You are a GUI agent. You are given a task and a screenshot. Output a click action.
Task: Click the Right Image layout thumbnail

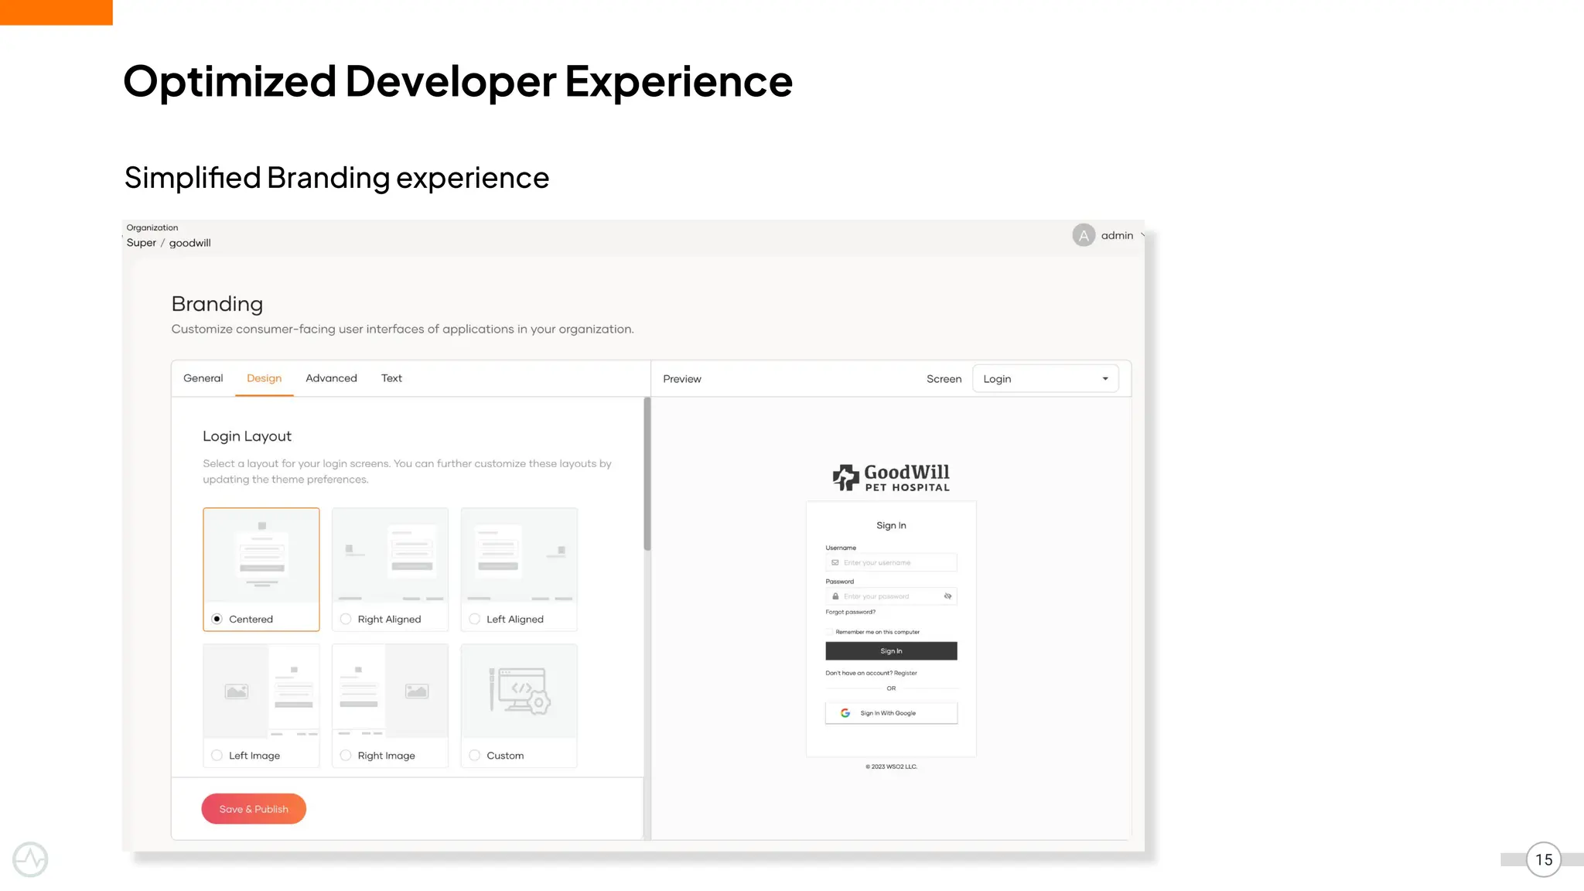pos(390,691)
